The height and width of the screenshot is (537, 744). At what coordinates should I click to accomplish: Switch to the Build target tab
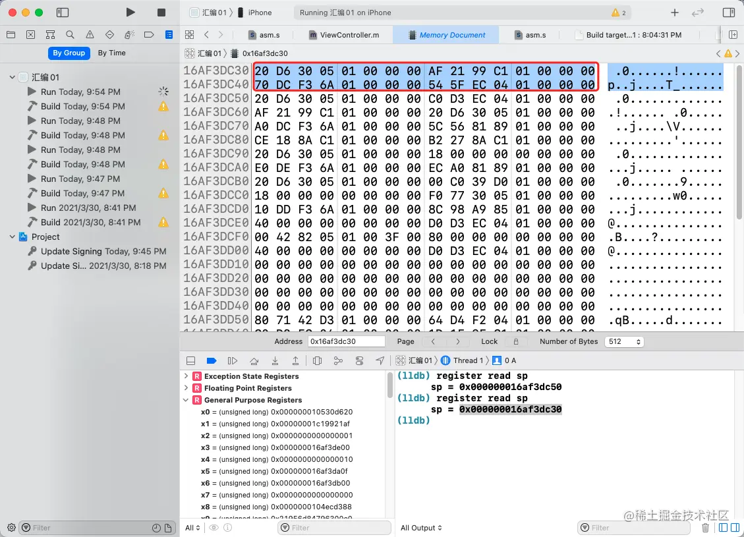point(628,35)
